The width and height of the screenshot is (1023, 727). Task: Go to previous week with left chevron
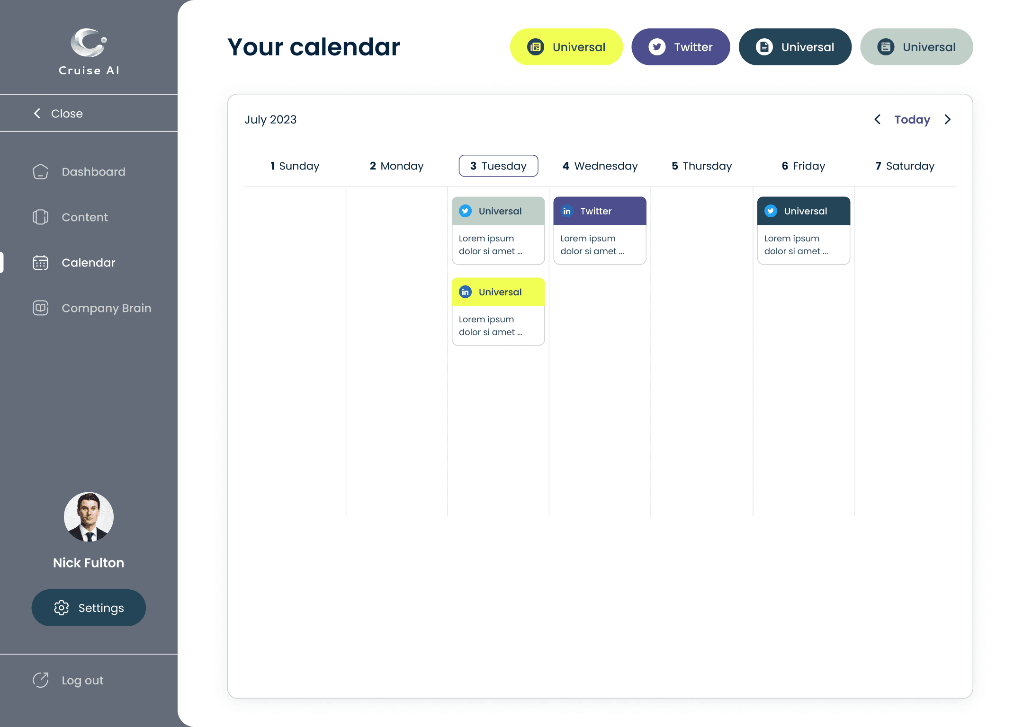878,119
